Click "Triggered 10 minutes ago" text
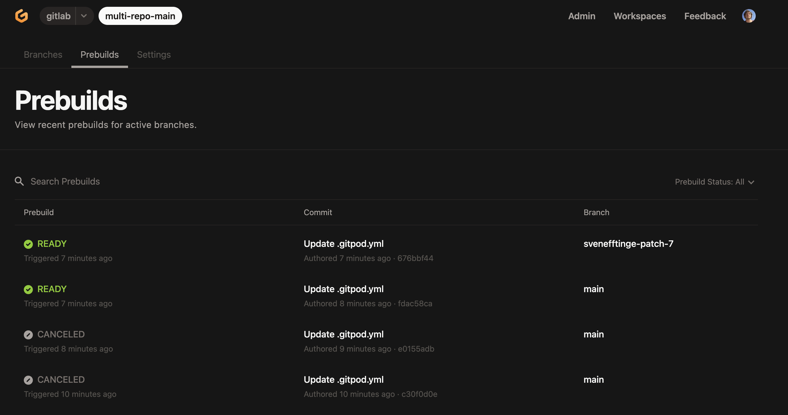This screenshot has width=788, height=415. (x=70, y=394)
